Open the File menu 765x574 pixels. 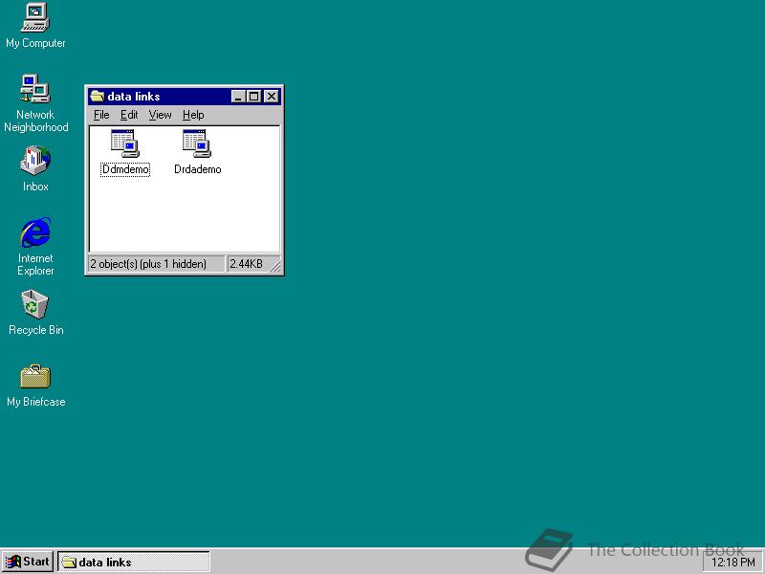click(x=101, y=115)
